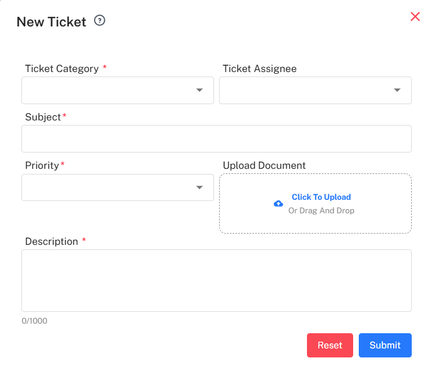Click the "Or Drag And Drop" text
Screen dimensions: 432x376
[321, 211]
